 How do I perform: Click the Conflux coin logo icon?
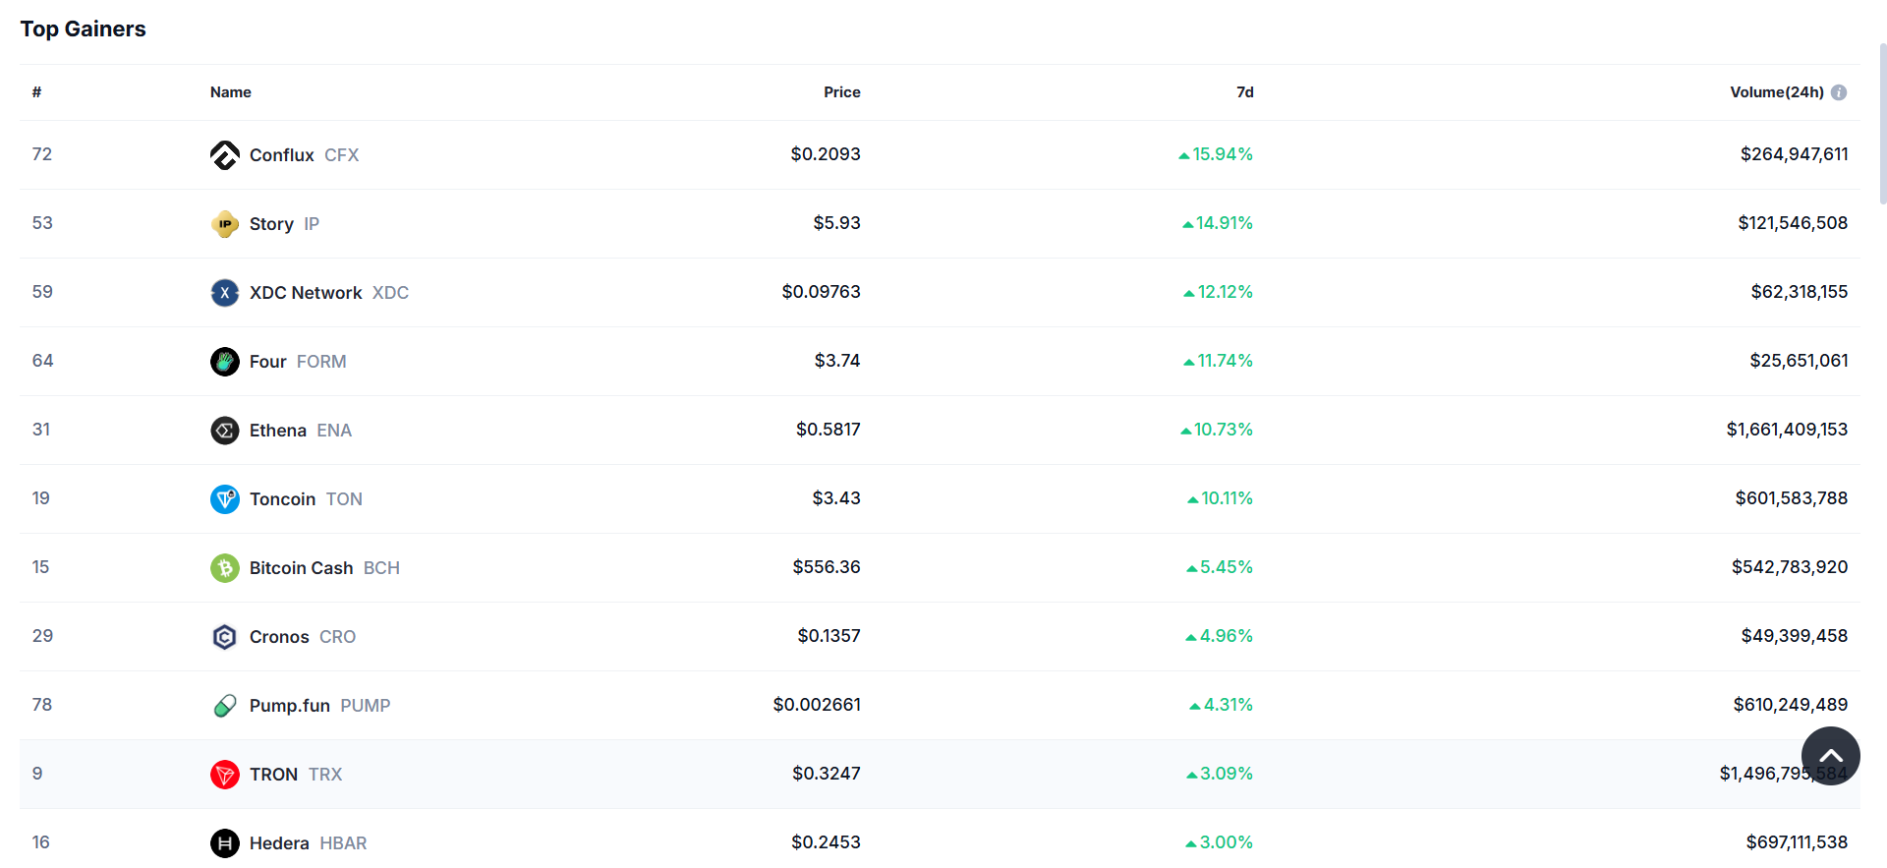tap(224, 155)
